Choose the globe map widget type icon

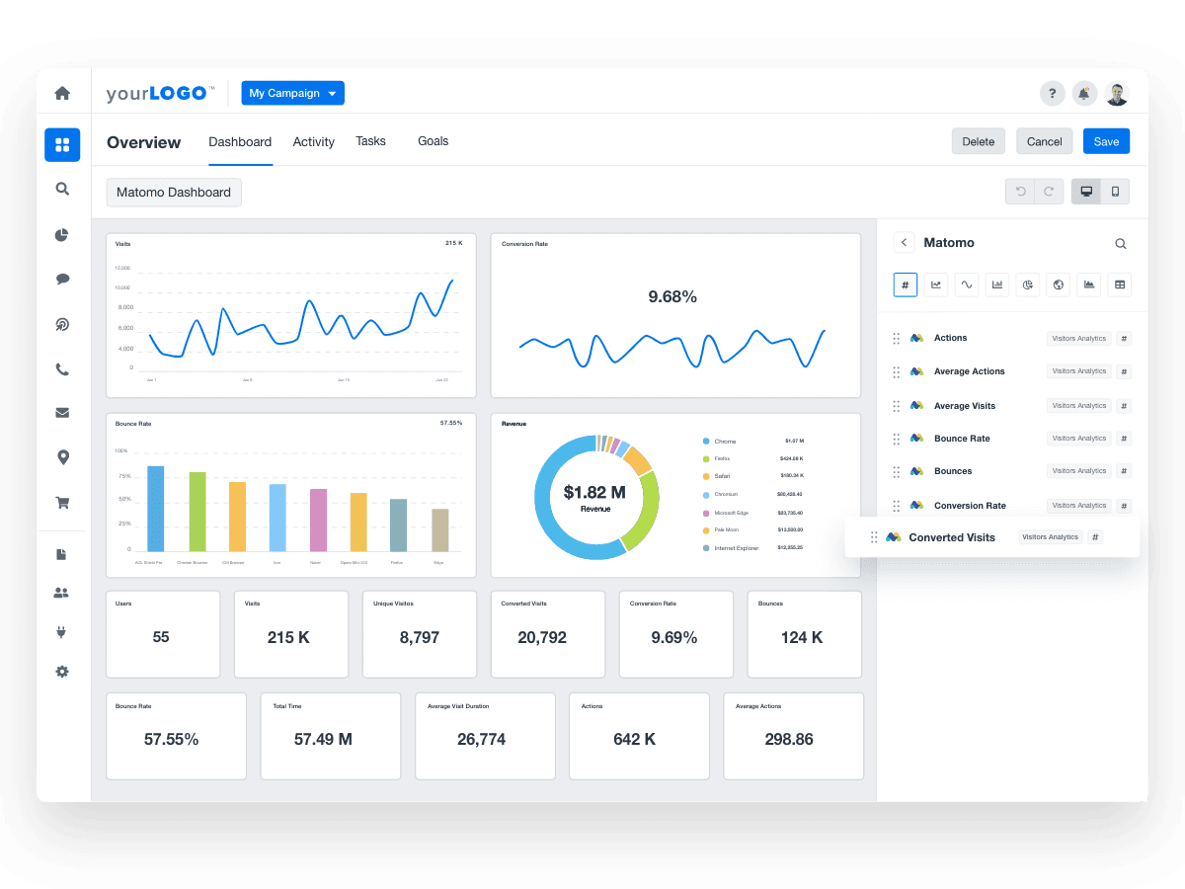pos(1059,284)
